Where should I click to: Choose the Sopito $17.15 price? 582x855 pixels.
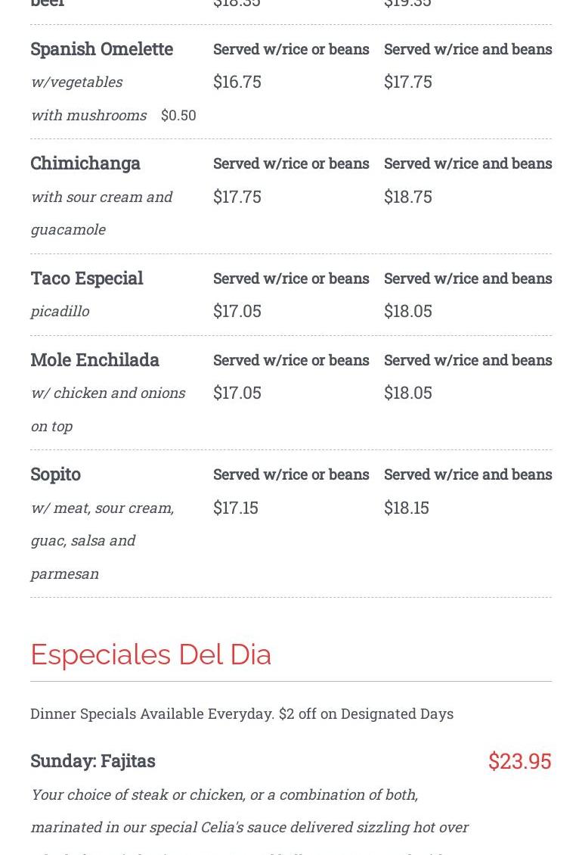(235, 508)
